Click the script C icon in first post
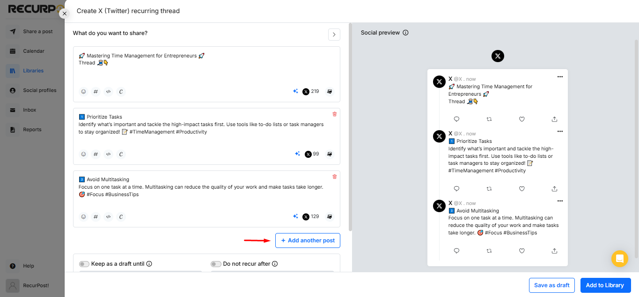This screenshot has height=297, width=639. [121, 92]
